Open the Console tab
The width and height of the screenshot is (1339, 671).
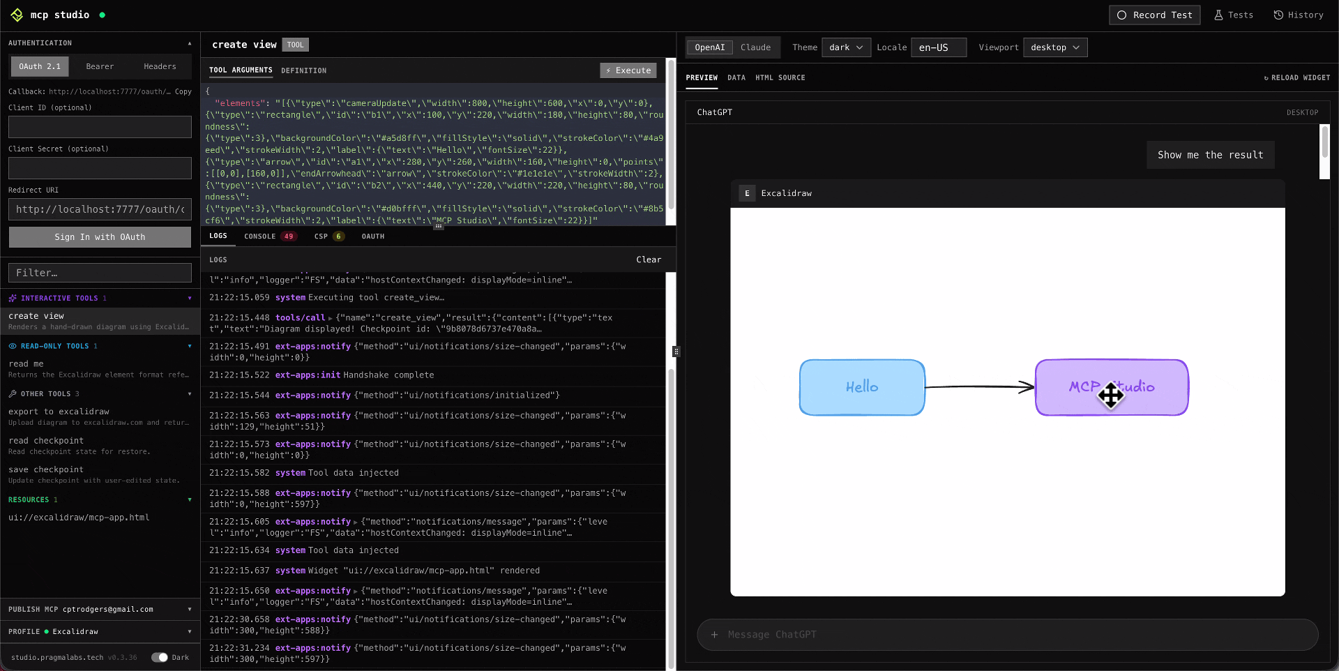270,236
